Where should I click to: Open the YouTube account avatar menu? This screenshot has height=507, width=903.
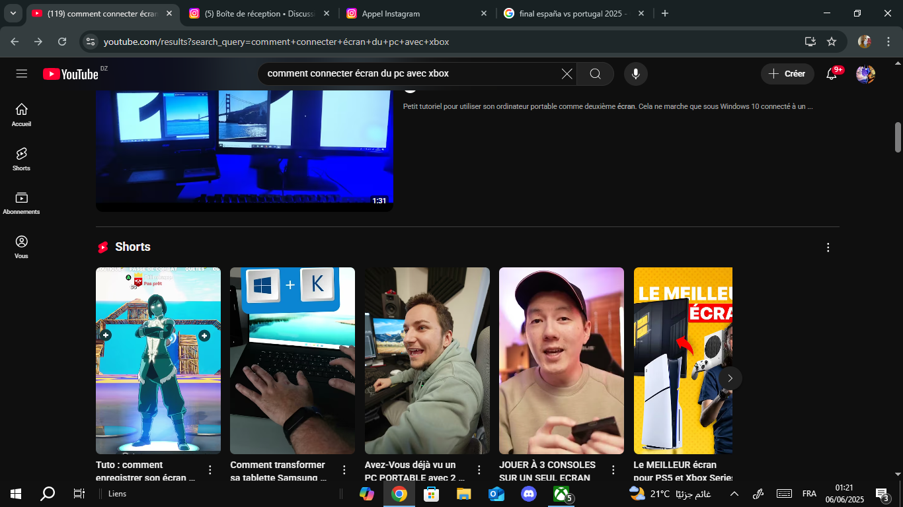click(865, 74)
